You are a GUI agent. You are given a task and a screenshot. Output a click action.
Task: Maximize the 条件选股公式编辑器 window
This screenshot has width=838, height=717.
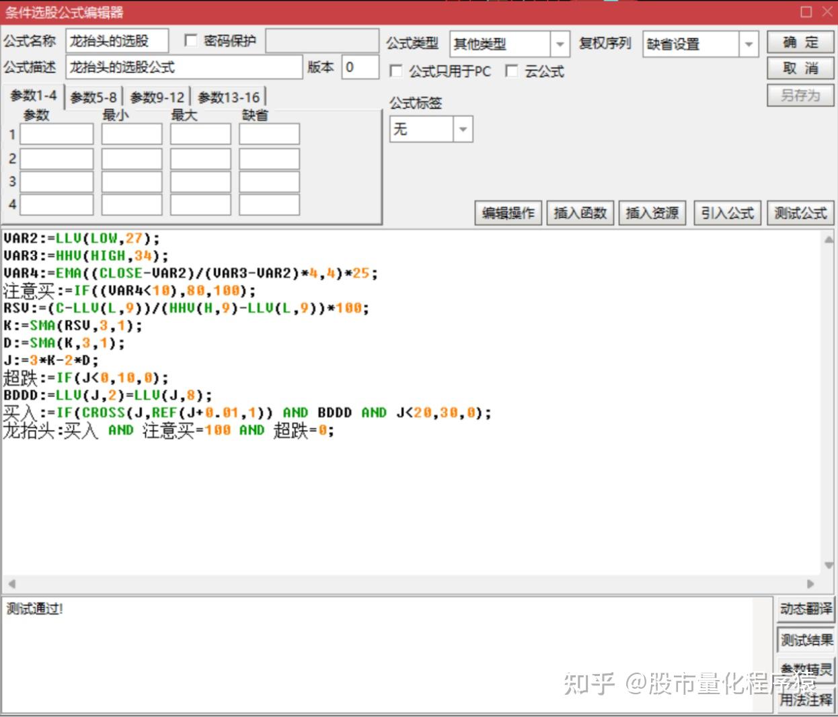point(806,11)
